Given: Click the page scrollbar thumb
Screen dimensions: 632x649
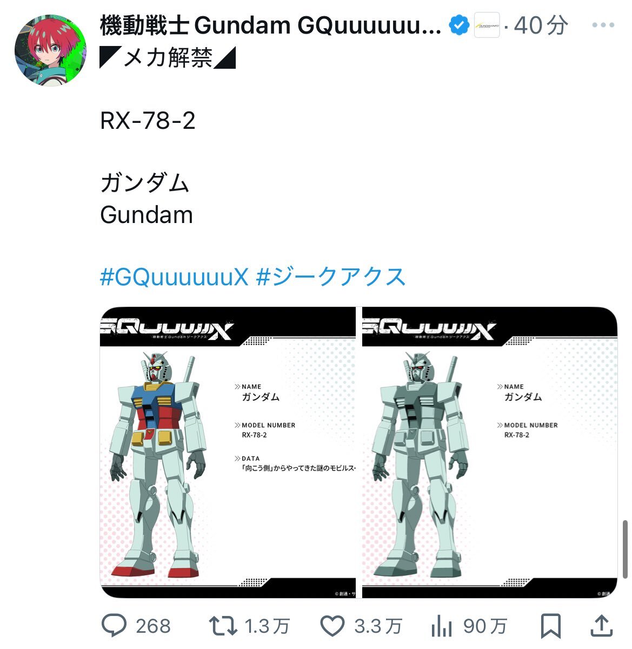Looking at the screenshot, I should coord(626,549).
